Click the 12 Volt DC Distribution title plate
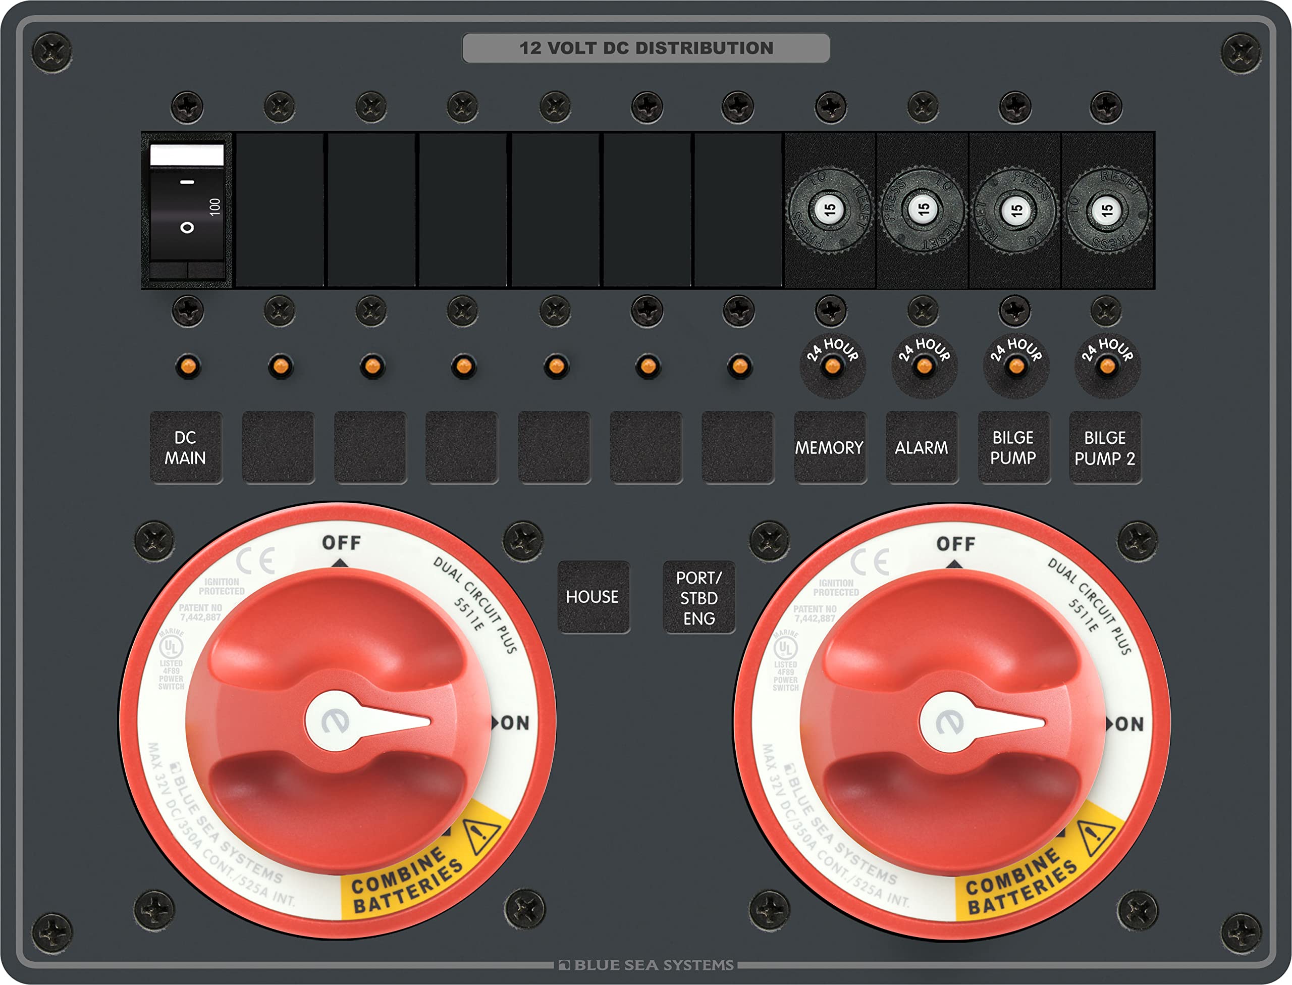 point(645,48)
